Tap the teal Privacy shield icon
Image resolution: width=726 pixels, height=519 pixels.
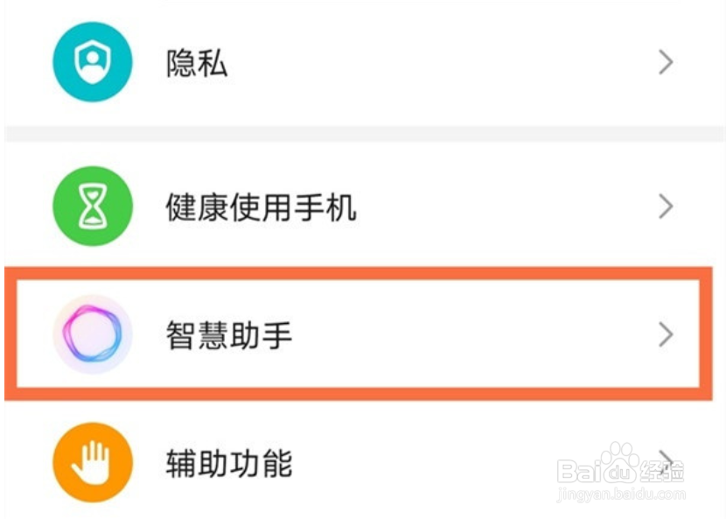click(x=92, y=62)
